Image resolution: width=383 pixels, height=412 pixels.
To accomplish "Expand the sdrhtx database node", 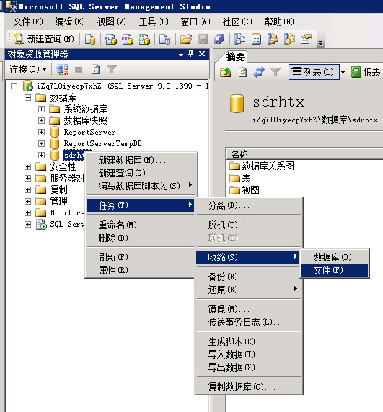I will coord(41,155).
